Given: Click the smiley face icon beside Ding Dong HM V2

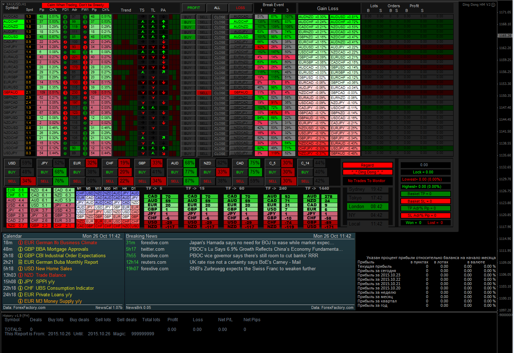Looking at the screenshot, I should click(493, 5).
